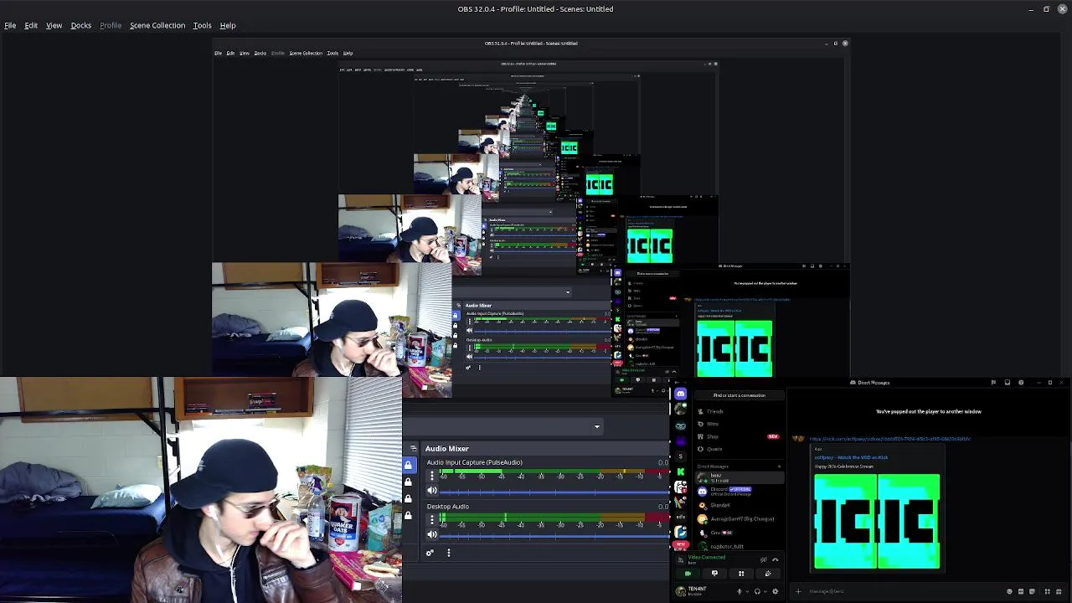1072x603 pixels.
Task: Toggle the green camera button in Discord
Action: tap(688, 574)
